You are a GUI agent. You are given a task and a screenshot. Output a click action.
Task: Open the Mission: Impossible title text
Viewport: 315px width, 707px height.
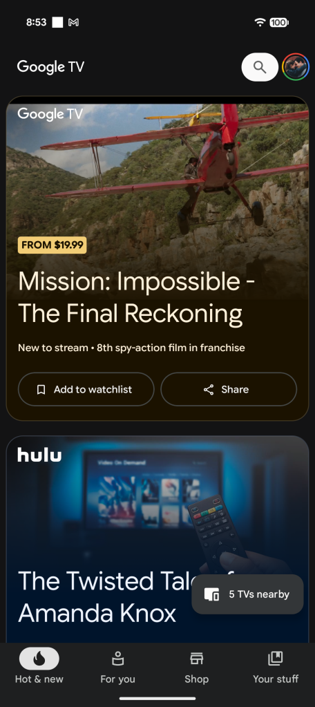tap(137, 297)
